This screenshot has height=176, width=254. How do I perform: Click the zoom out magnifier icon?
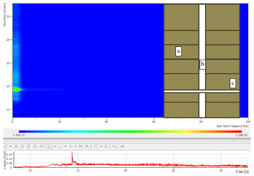click(22, 147)
